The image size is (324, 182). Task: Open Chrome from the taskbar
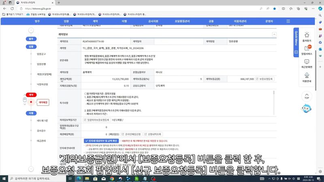(x=112, y=179)
